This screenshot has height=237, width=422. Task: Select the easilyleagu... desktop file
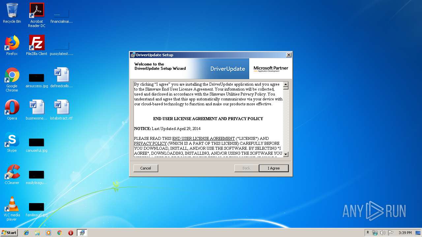click(x=37, y=177)
